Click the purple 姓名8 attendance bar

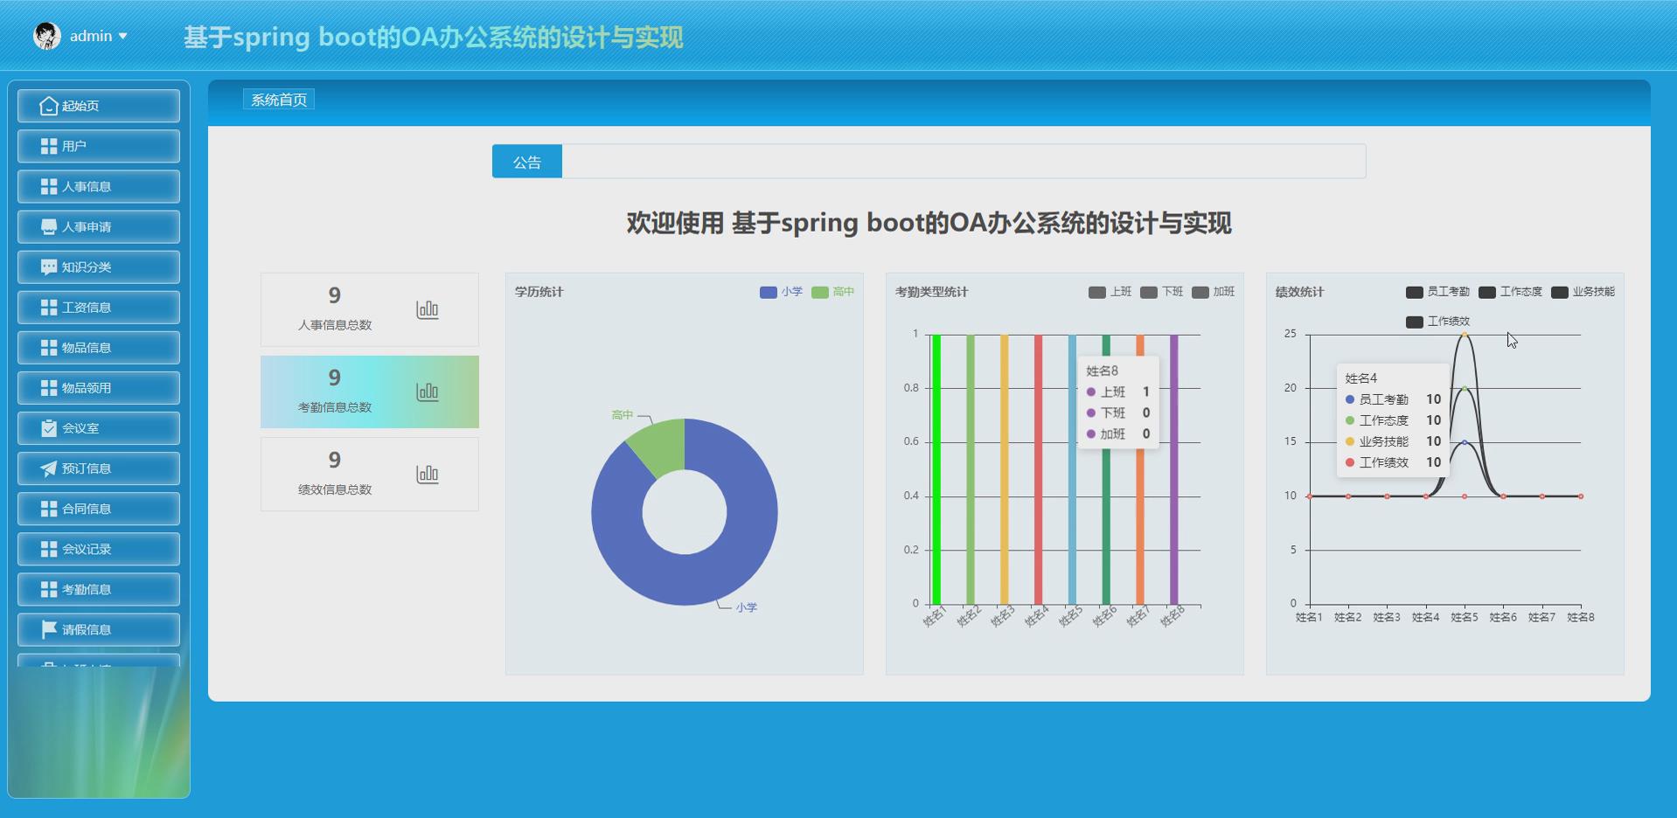(1173, 469)
